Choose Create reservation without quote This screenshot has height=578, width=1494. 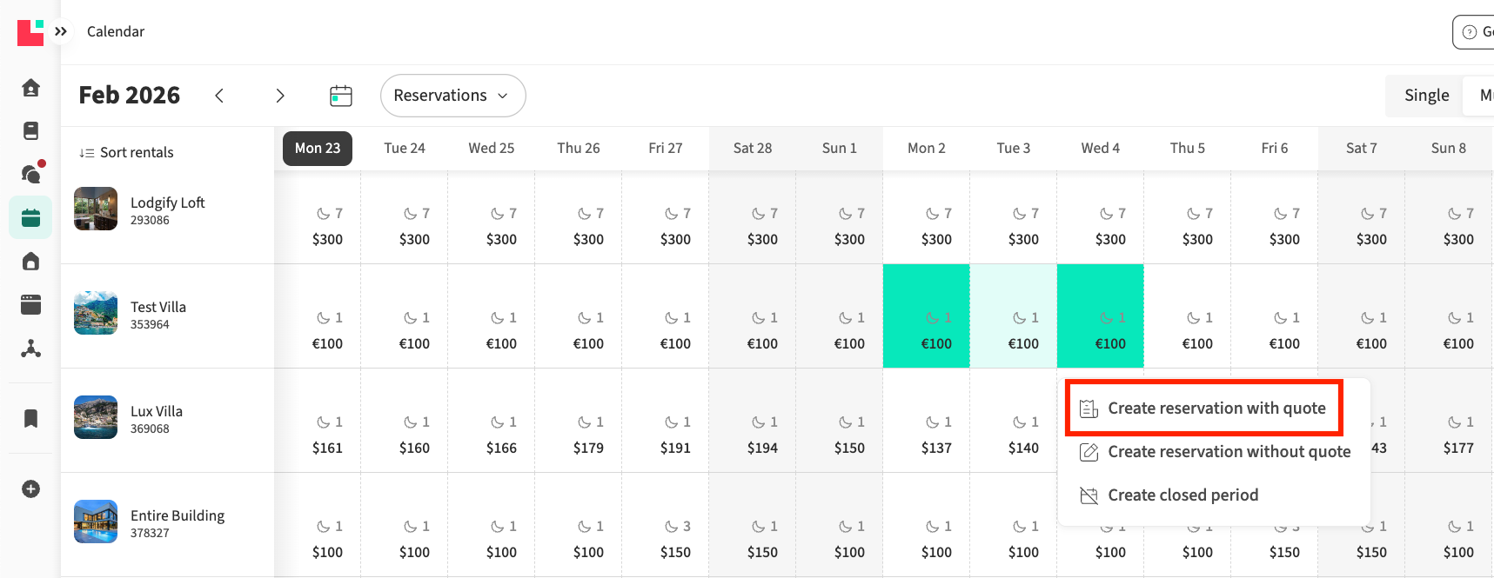(x=1228, y=452)
